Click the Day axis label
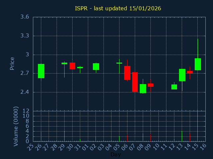This screenshot has width=213, height=159. click(115, 154)
